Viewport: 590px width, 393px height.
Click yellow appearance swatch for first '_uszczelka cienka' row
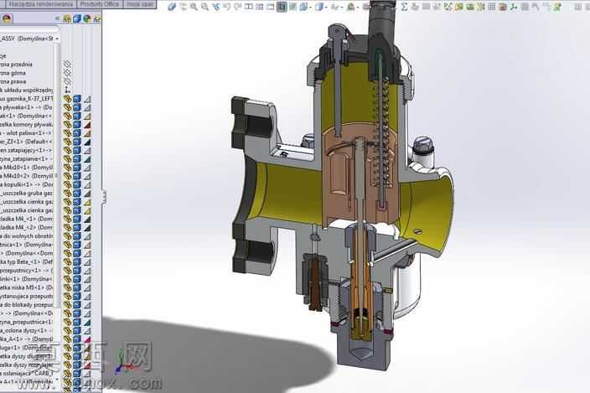click(x=87, y=202)
